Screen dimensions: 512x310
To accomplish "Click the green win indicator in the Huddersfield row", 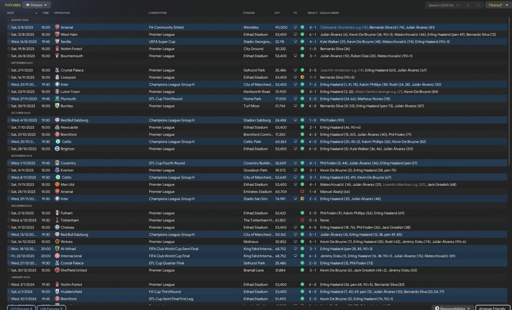I will pos(302,292).
